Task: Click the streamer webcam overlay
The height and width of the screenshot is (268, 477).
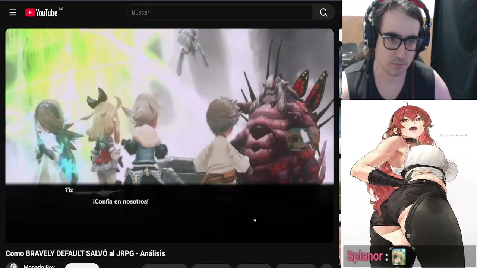Action: (409, 50)
